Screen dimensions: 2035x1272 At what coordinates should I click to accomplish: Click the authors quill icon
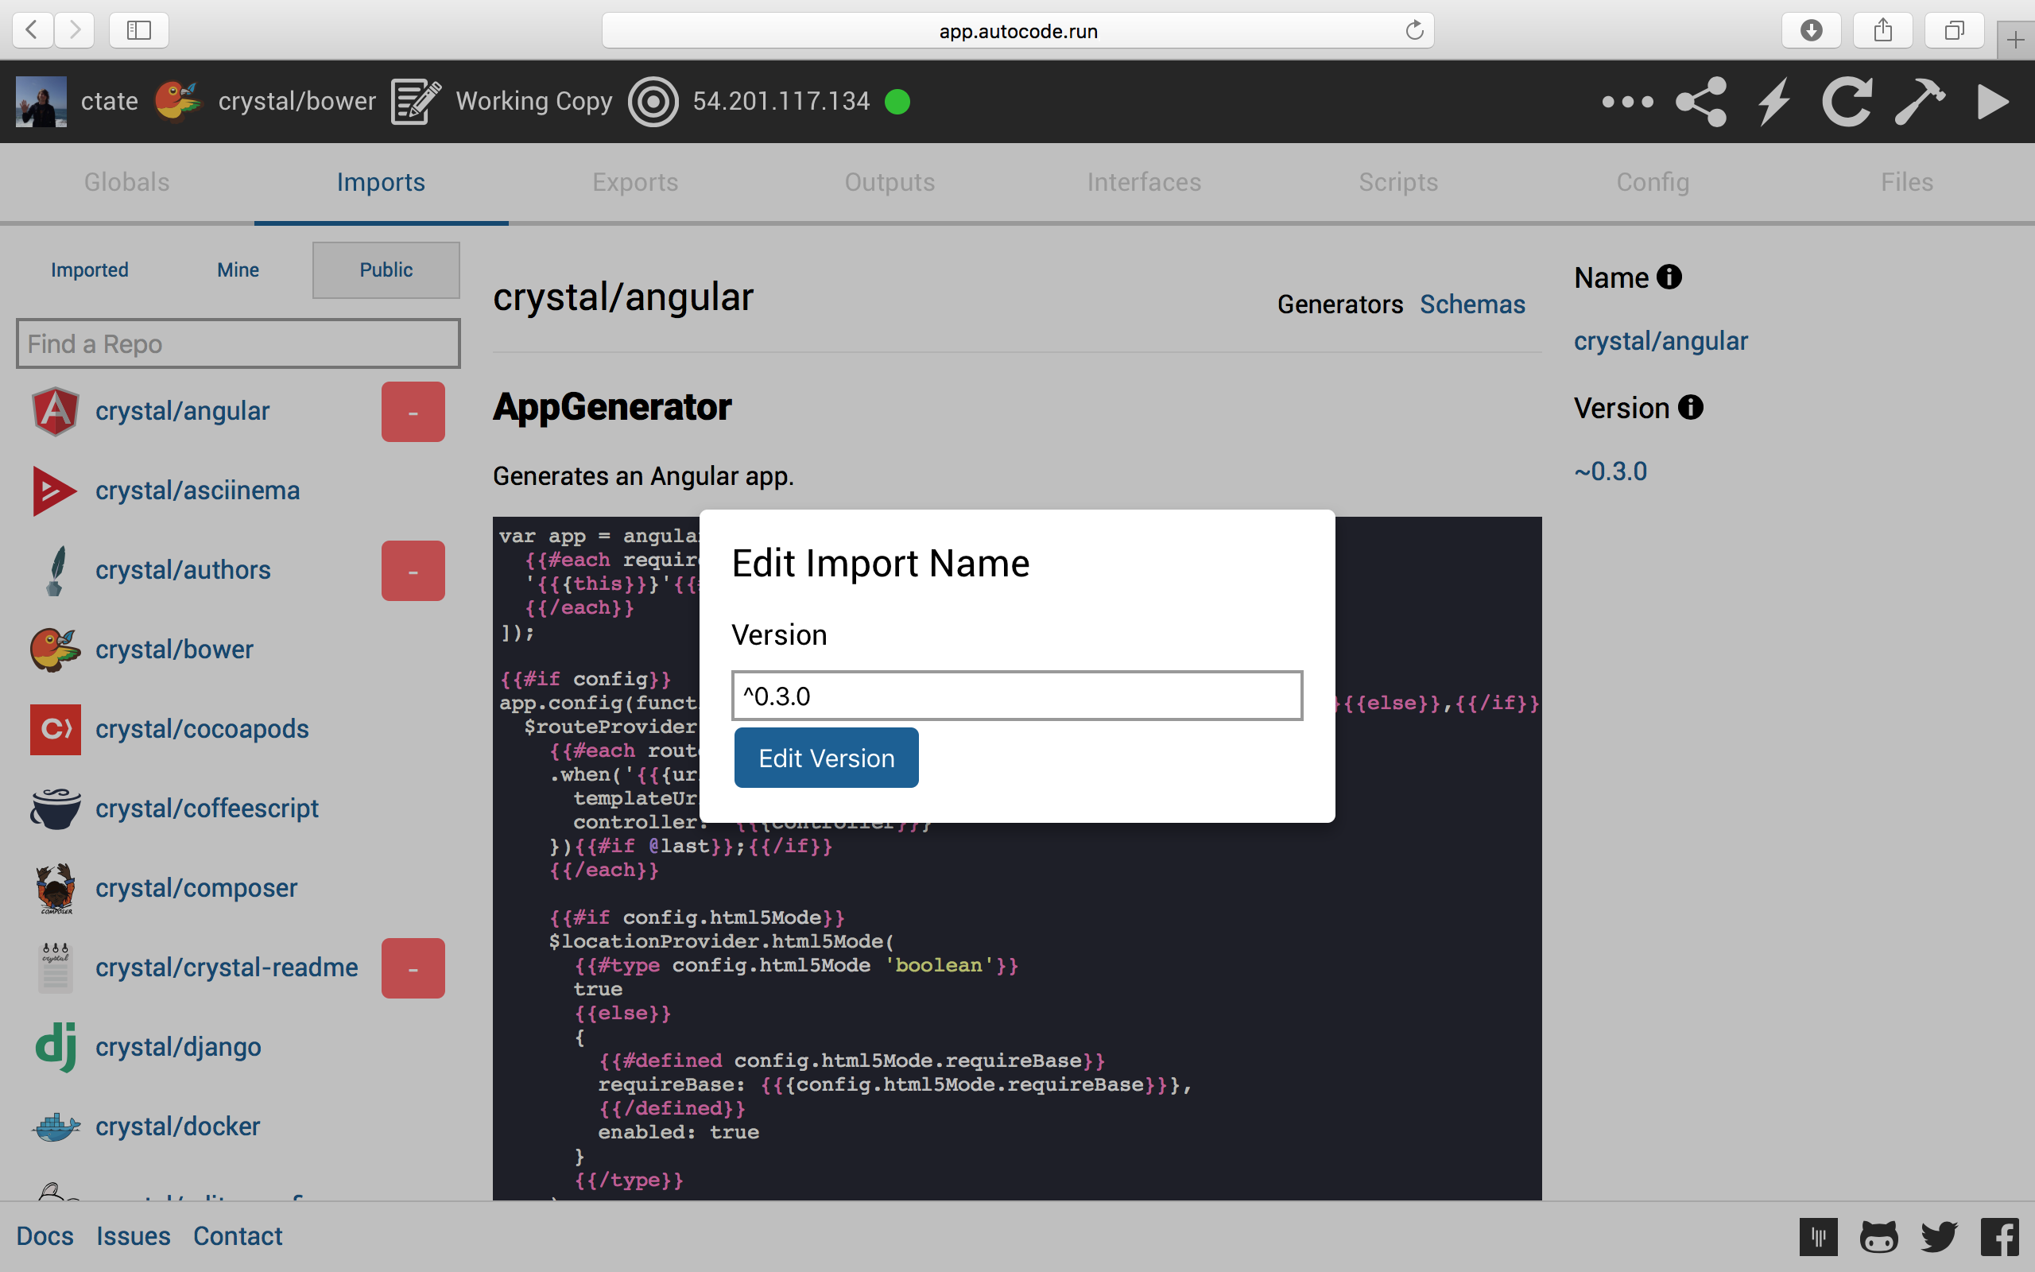tap(56, 570)
